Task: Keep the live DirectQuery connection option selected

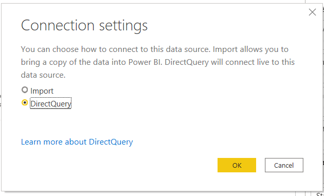Action: (x=25, y=102)
